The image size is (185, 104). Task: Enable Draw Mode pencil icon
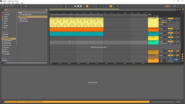pos(165,6)
